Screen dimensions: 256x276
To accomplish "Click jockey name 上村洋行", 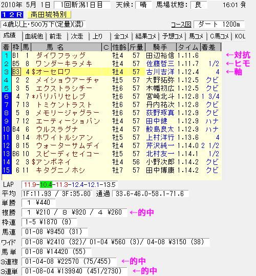I will [160, 137].
